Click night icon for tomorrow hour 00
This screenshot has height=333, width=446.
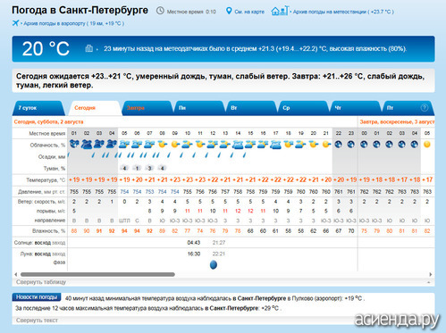[x=364, y=145]
